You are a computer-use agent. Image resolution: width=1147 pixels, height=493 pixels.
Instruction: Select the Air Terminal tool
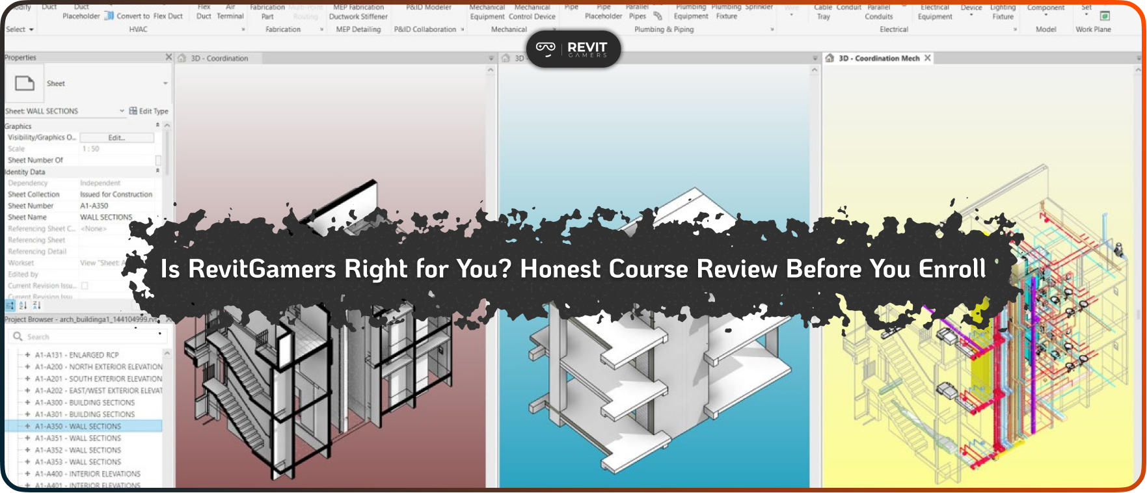click(x=230, y=12)
